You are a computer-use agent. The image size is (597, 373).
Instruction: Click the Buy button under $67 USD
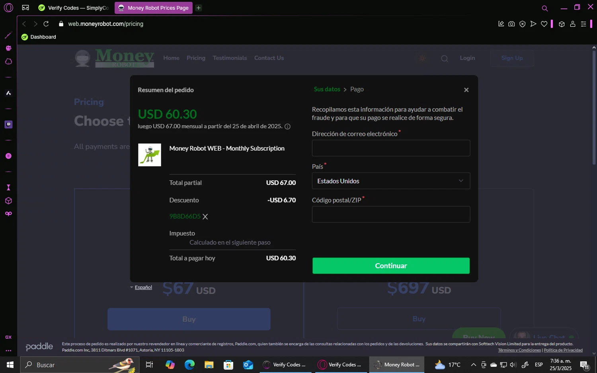pos(189,319)
